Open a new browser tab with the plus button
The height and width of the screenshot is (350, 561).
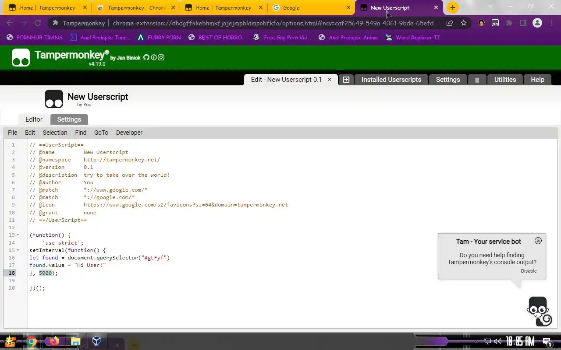[453, 7]
